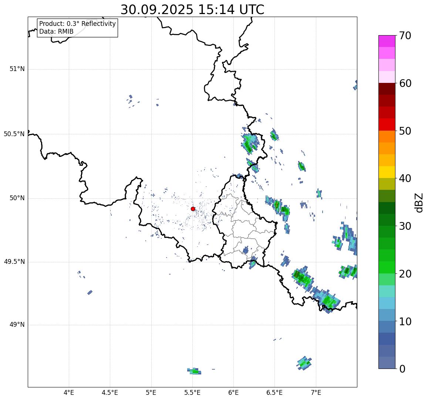Screen dimensions: 428x400
Task: Click the Data: RMIB label
Action: 56,32
